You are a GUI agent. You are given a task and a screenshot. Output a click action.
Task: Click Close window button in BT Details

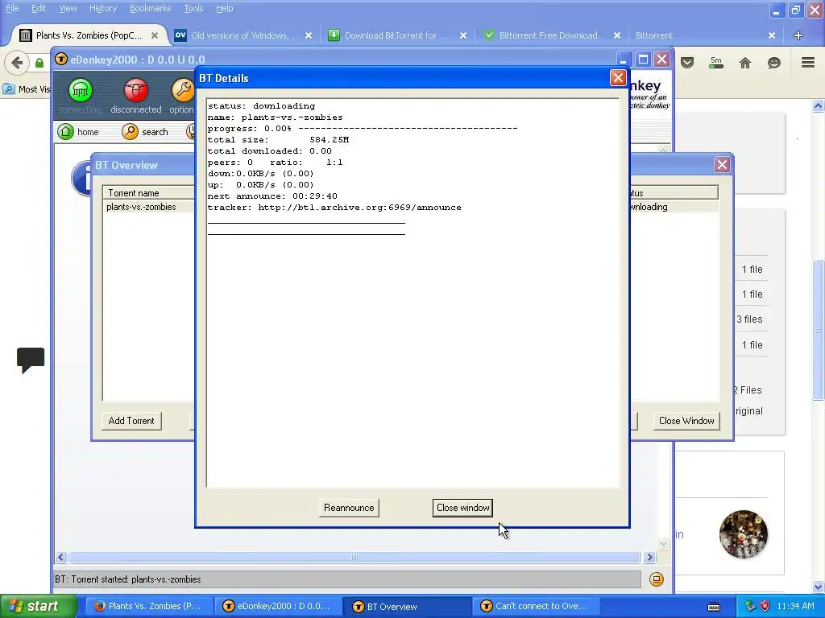462,508
